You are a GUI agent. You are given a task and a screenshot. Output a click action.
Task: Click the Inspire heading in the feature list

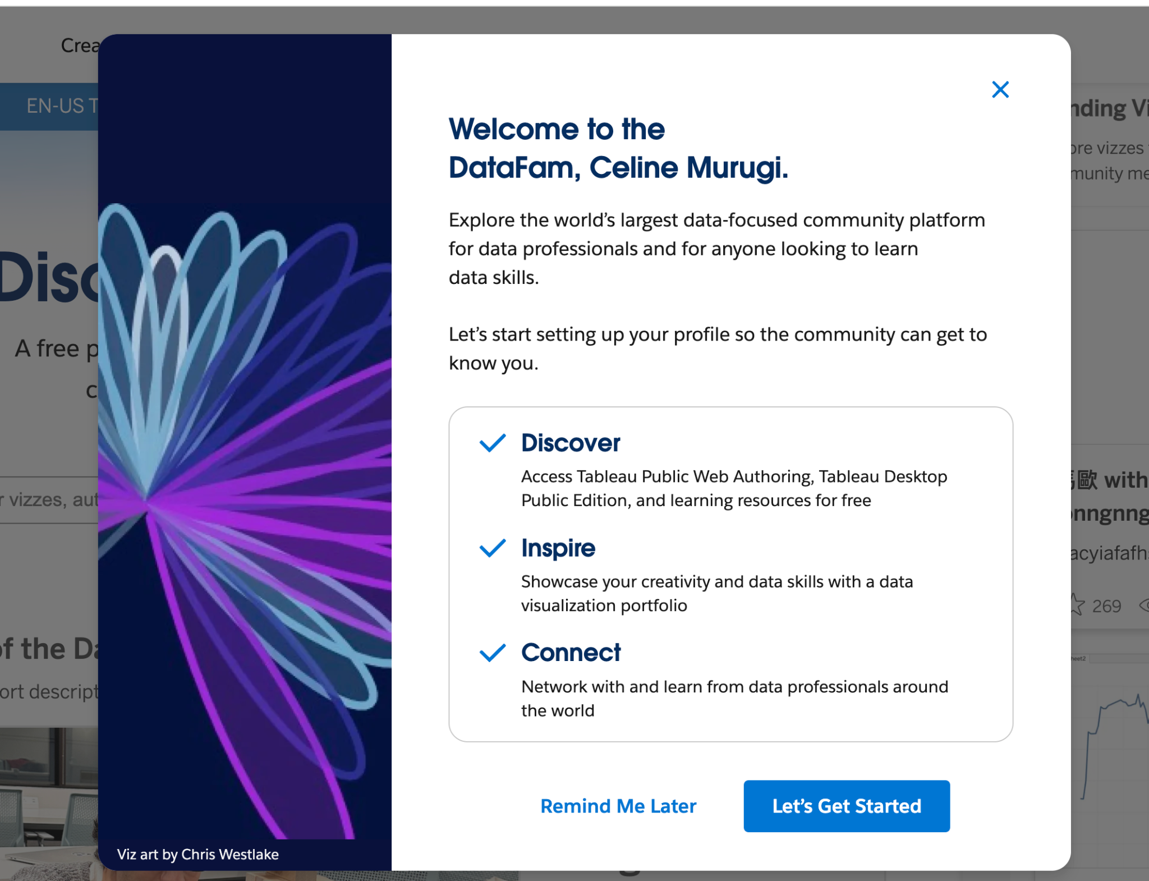click(558, 548)
